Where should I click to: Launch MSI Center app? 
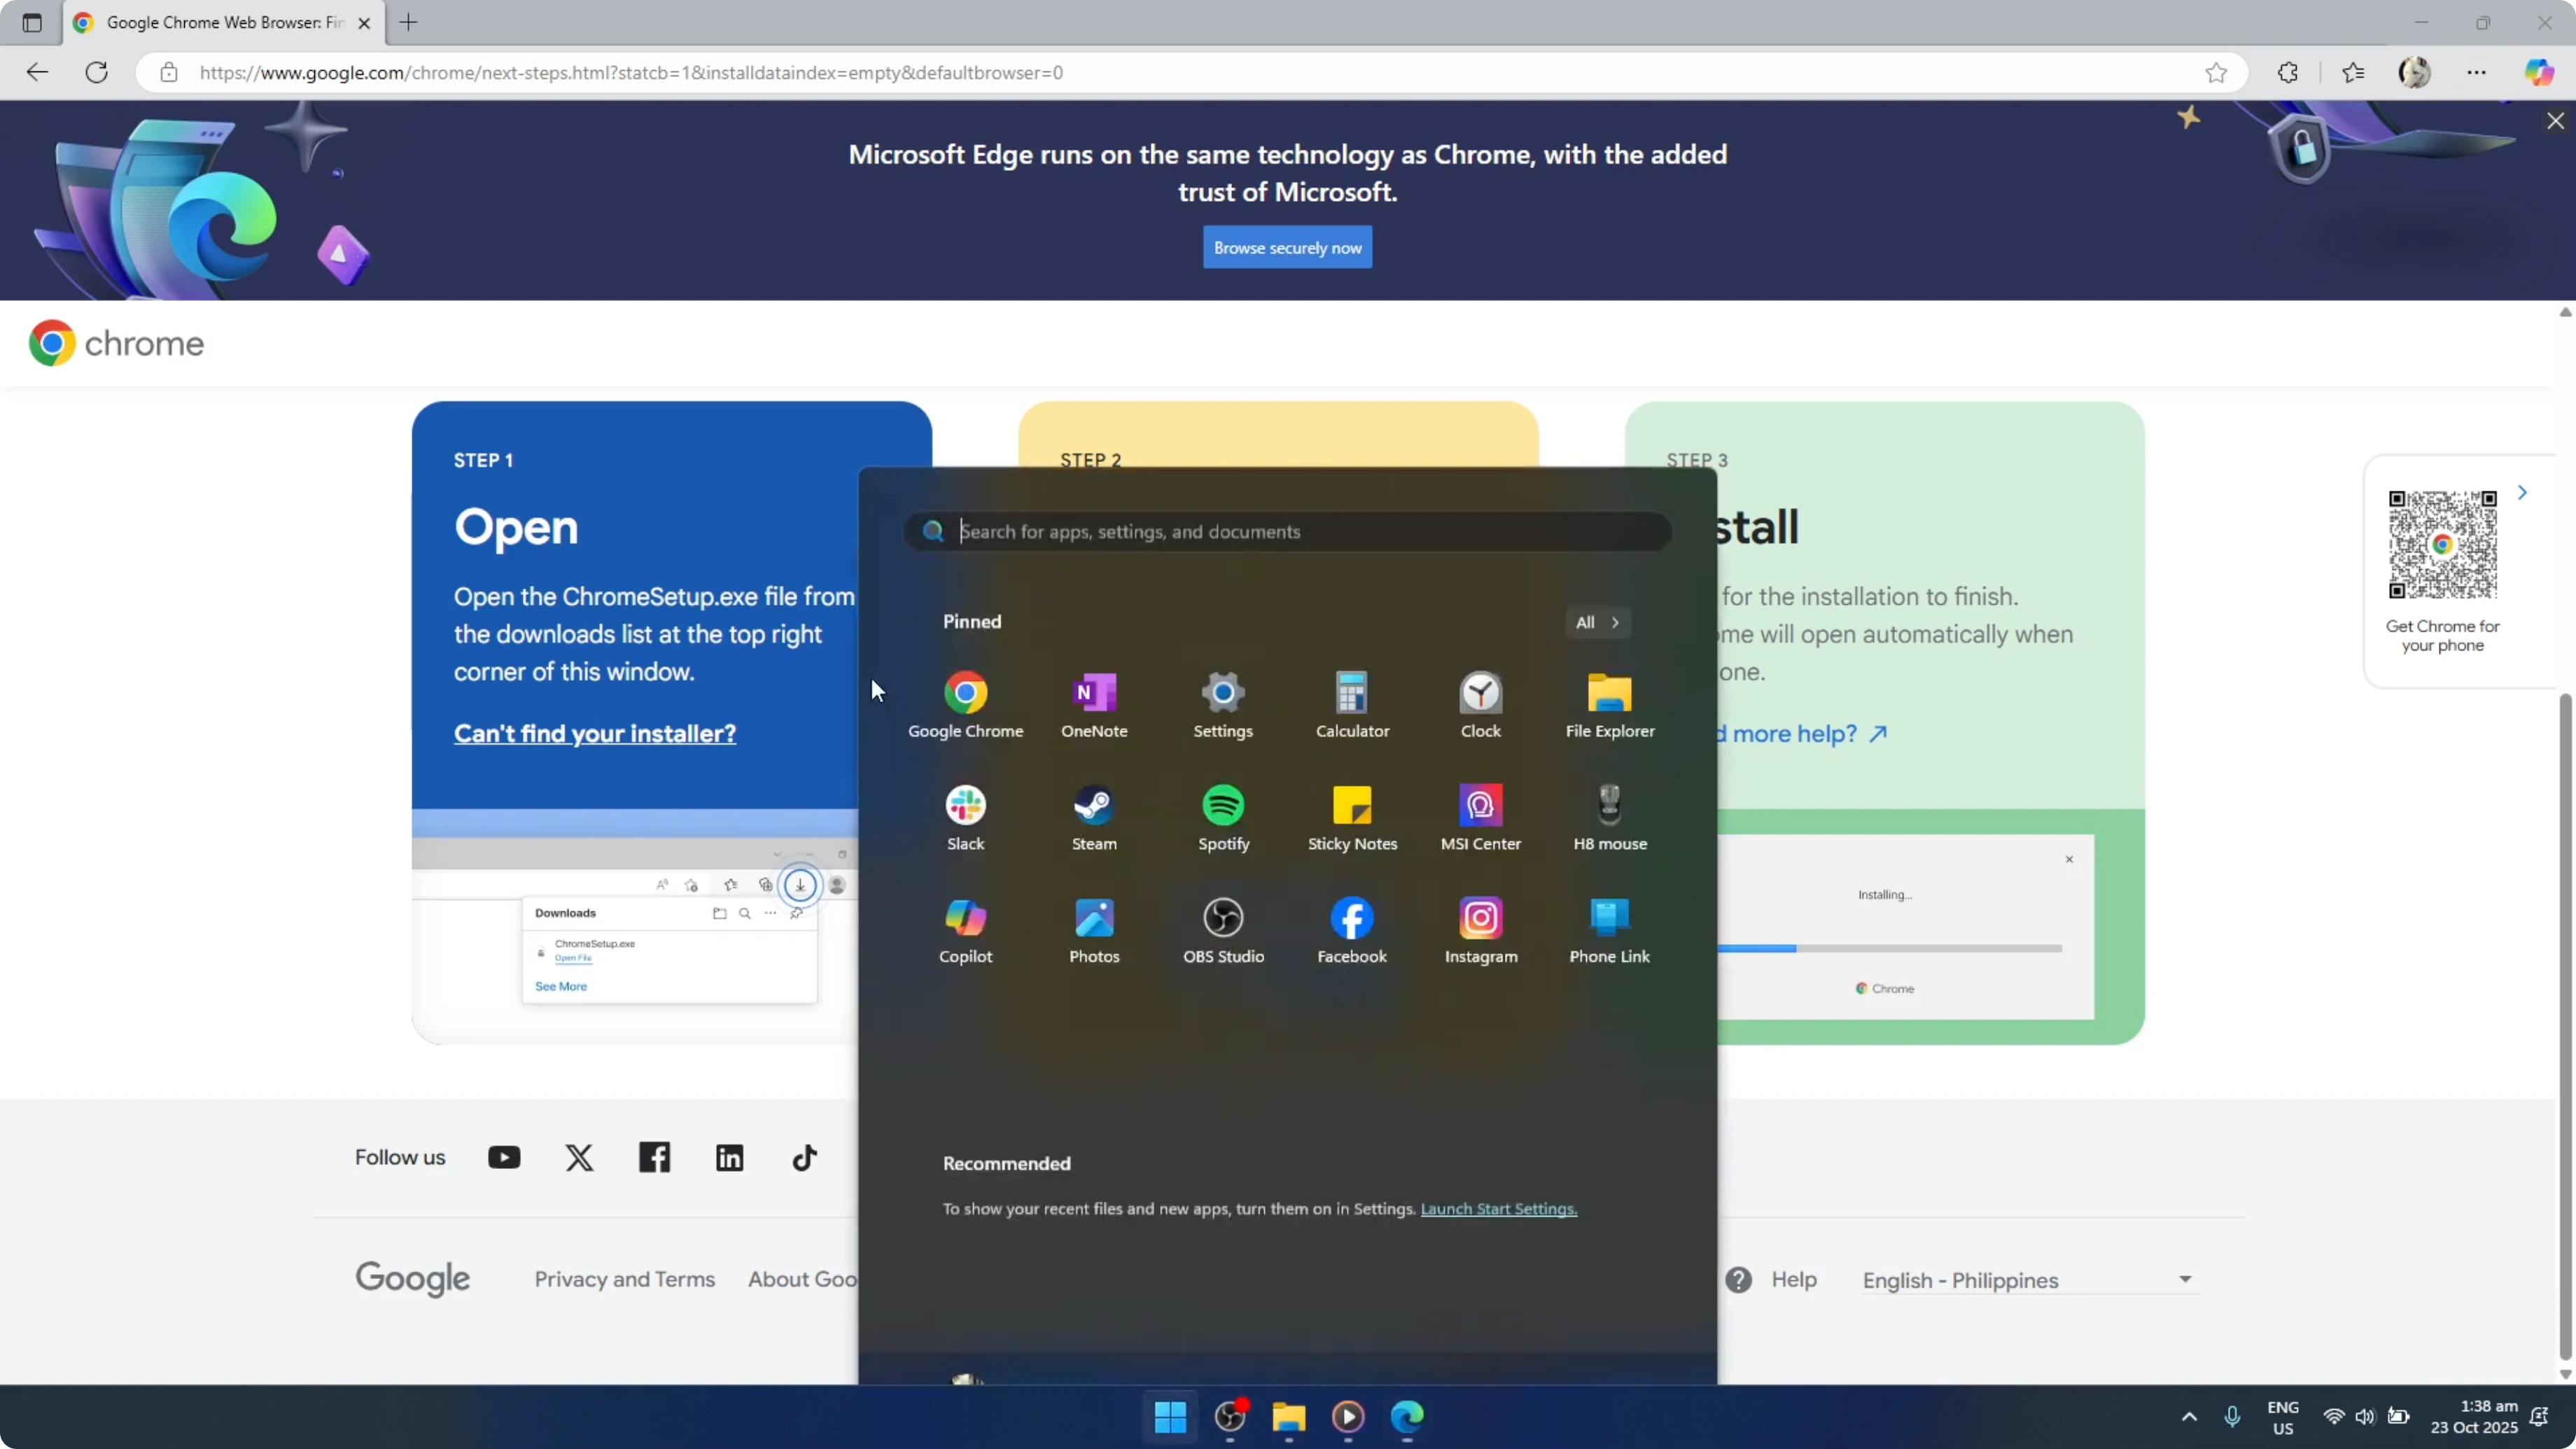pyautogui.click(x=1481, y=818)
